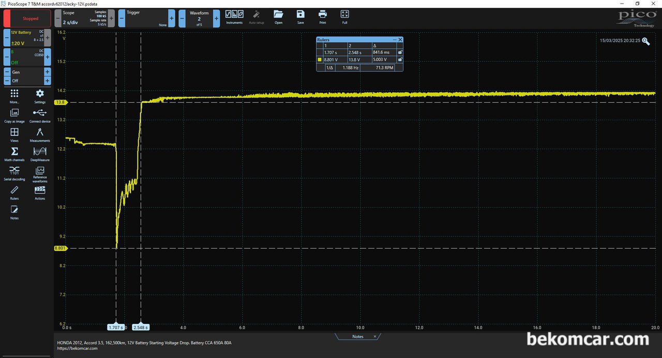662x358 pixels.
Task: Open the Scope 2 s/div timebase panel
Action: coord(84,18)
